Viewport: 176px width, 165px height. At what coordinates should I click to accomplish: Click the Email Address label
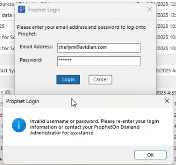click(36, 47)
